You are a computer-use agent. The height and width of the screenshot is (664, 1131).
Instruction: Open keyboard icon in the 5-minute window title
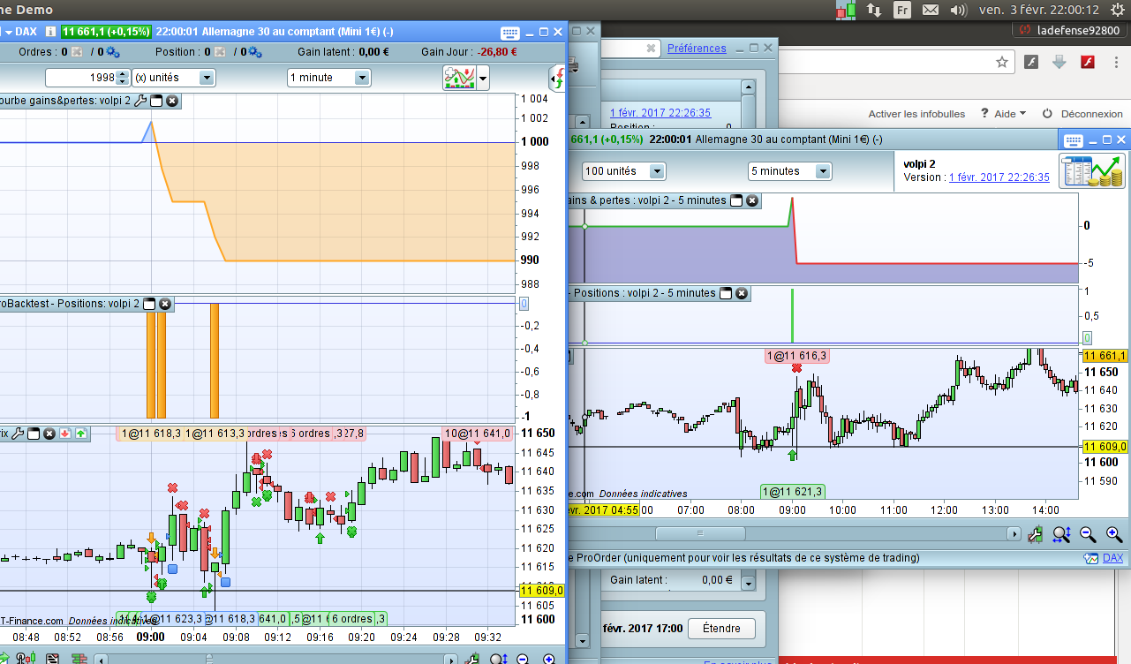[1073, 140]
